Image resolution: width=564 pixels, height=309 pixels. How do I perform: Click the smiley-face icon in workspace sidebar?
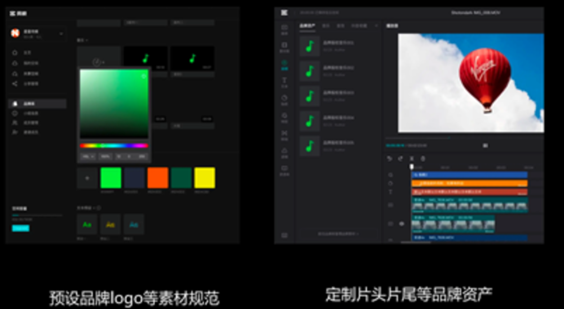click(x=15, y=113)
